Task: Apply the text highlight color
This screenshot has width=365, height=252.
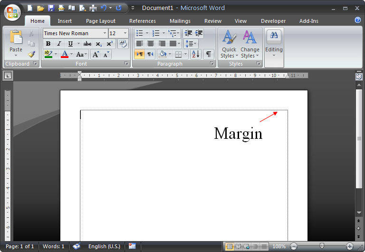Action: coord(48,55)
